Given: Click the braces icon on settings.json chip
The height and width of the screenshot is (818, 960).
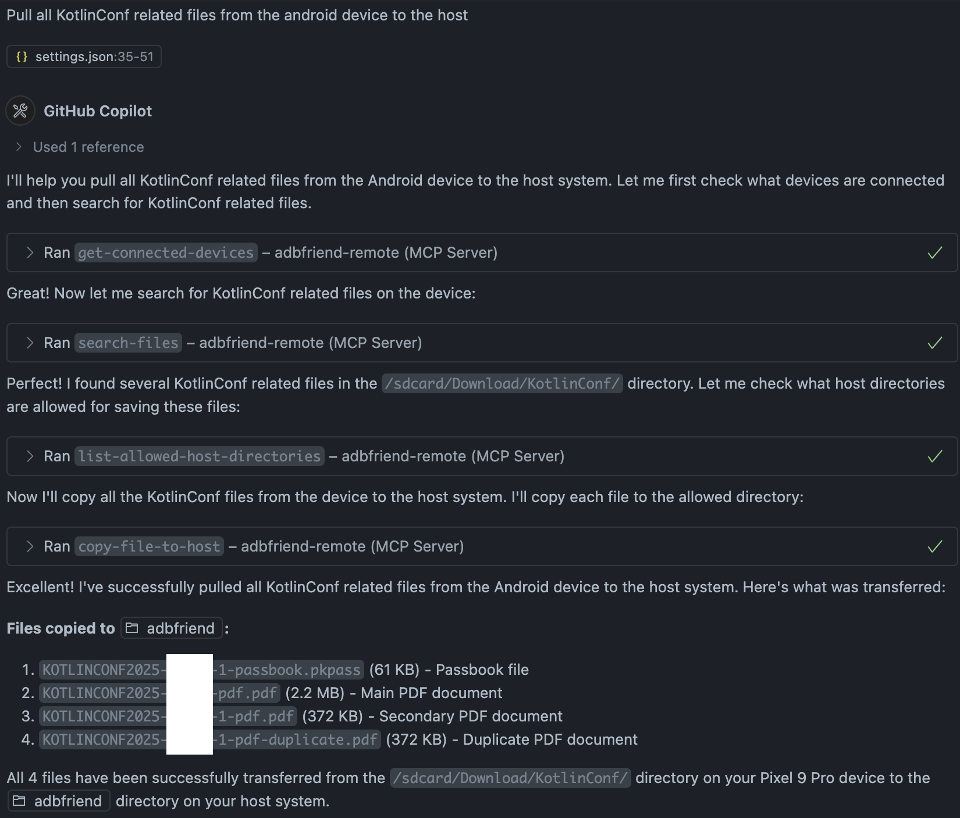Looking at the screenshot, I should coord(22,56).
